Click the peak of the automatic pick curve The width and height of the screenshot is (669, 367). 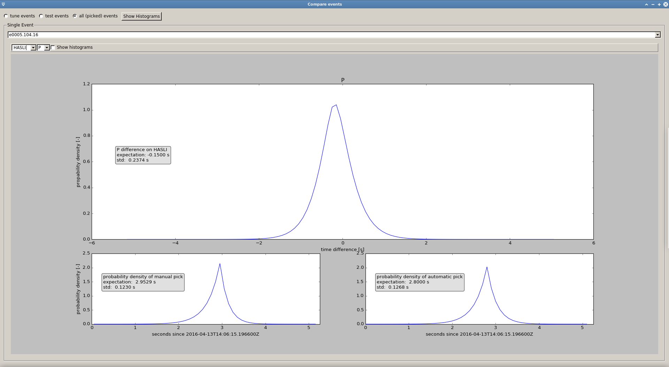tap(487, 267)
